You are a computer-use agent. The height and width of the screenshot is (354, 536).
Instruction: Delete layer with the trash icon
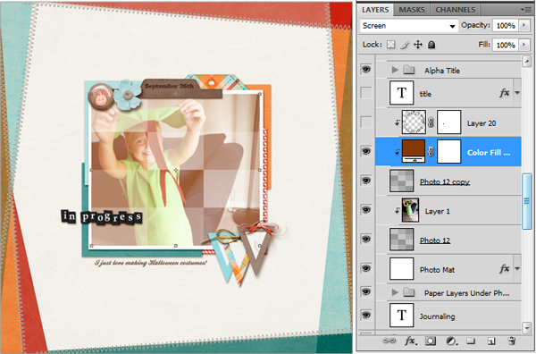coord(511,341)
